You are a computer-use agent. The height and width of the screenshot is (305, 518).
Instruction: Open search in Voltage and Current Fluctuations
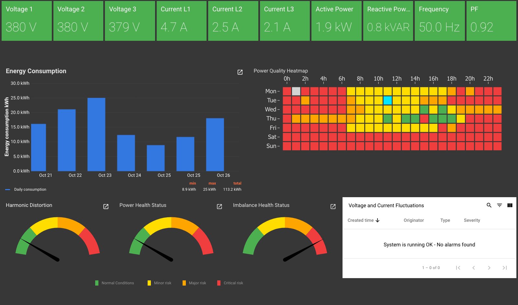pos(489,205)
